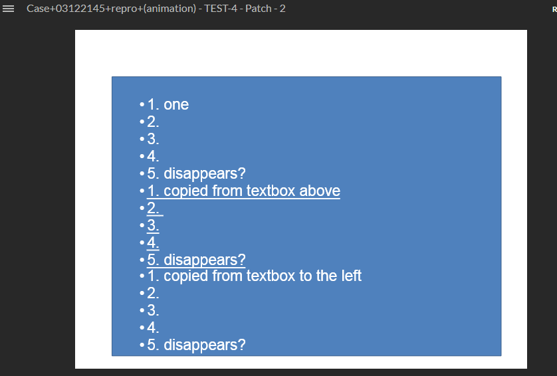
Task: Click the underlined "2." link
Action: 154,209
